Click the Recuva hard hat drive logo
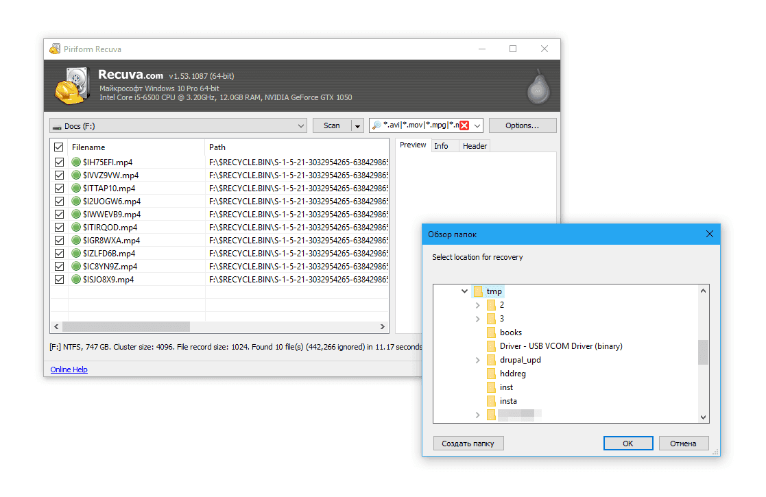The width and height of the screenshot is (766, 497). click(72, 86)
